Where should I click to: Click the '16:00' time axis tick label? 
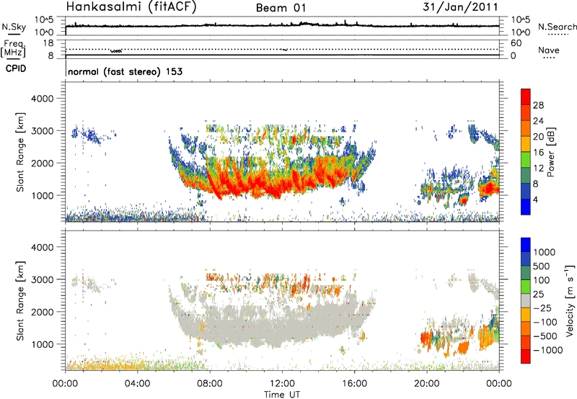(x=355, y=384)
